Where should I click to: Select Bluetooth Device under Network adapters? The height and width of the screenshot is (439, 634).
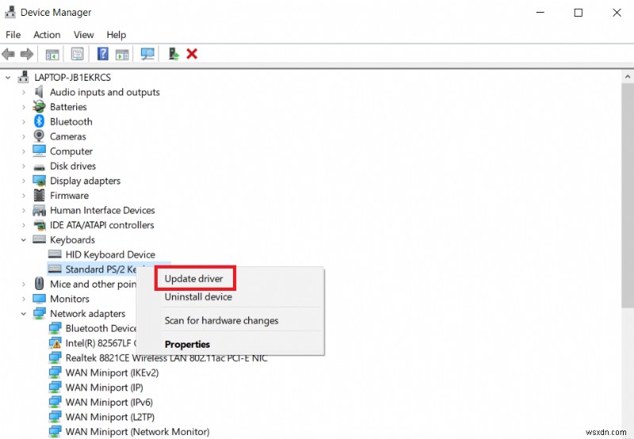(x=101, y=328)
